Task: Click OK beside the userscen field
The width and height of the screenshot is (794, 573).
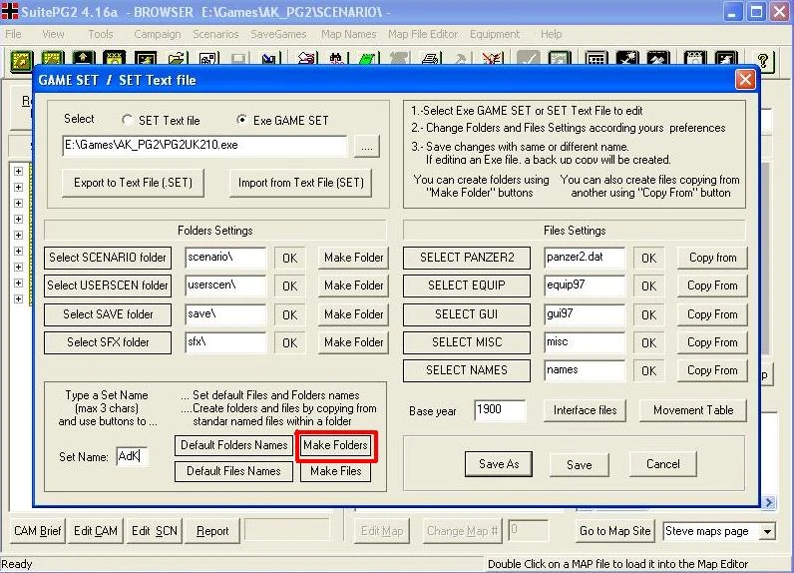Action: 289,286
